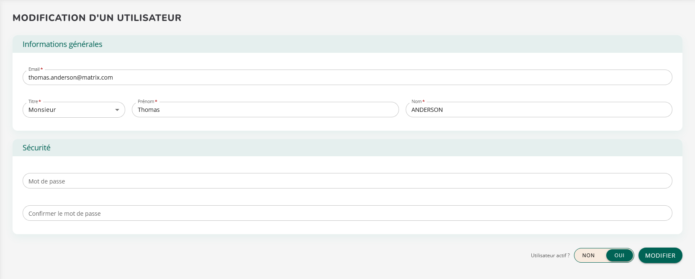Focus the Prénom field containing Thomas
The width and height of the screenshot is (695, 279).
(265, 110)
